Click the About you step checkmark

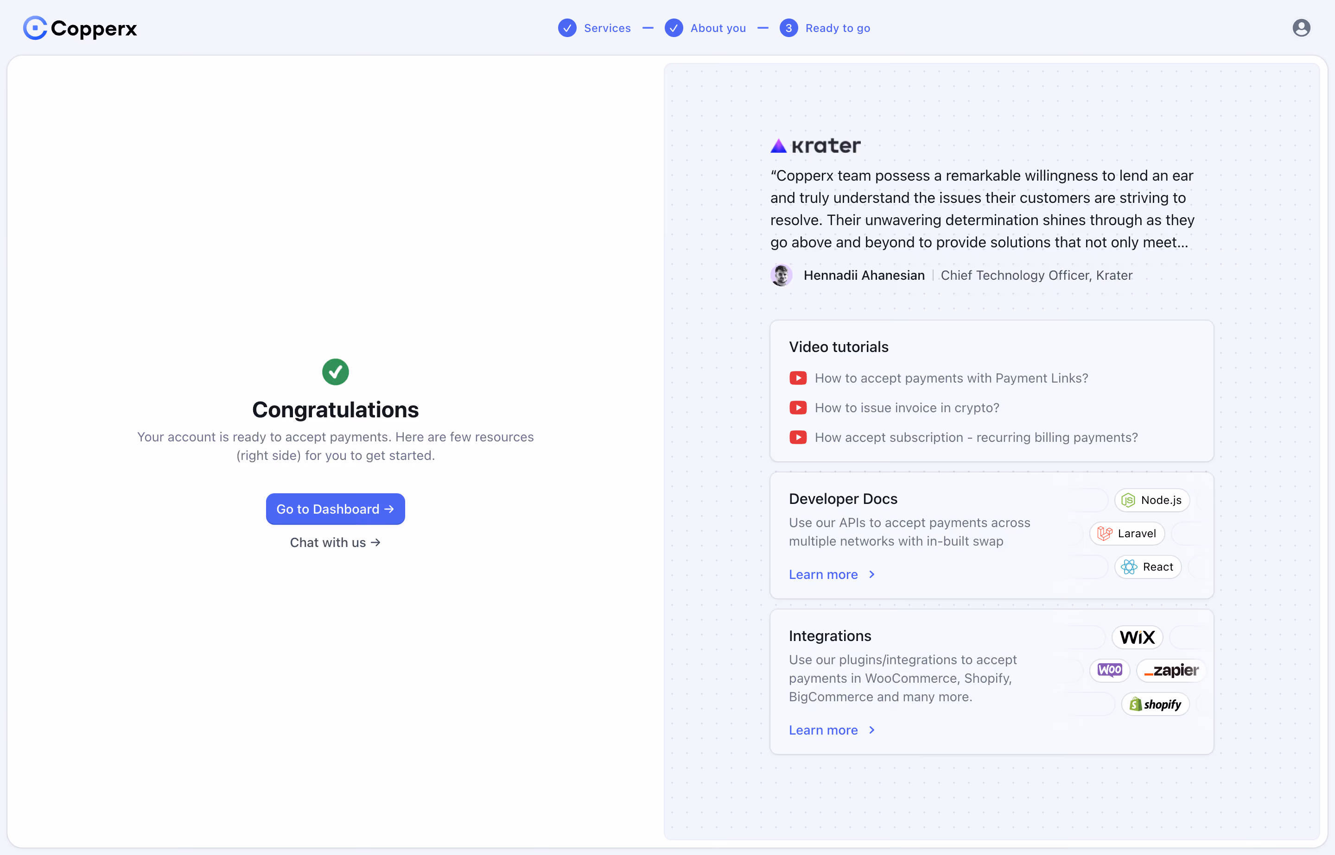click(674, 28)
